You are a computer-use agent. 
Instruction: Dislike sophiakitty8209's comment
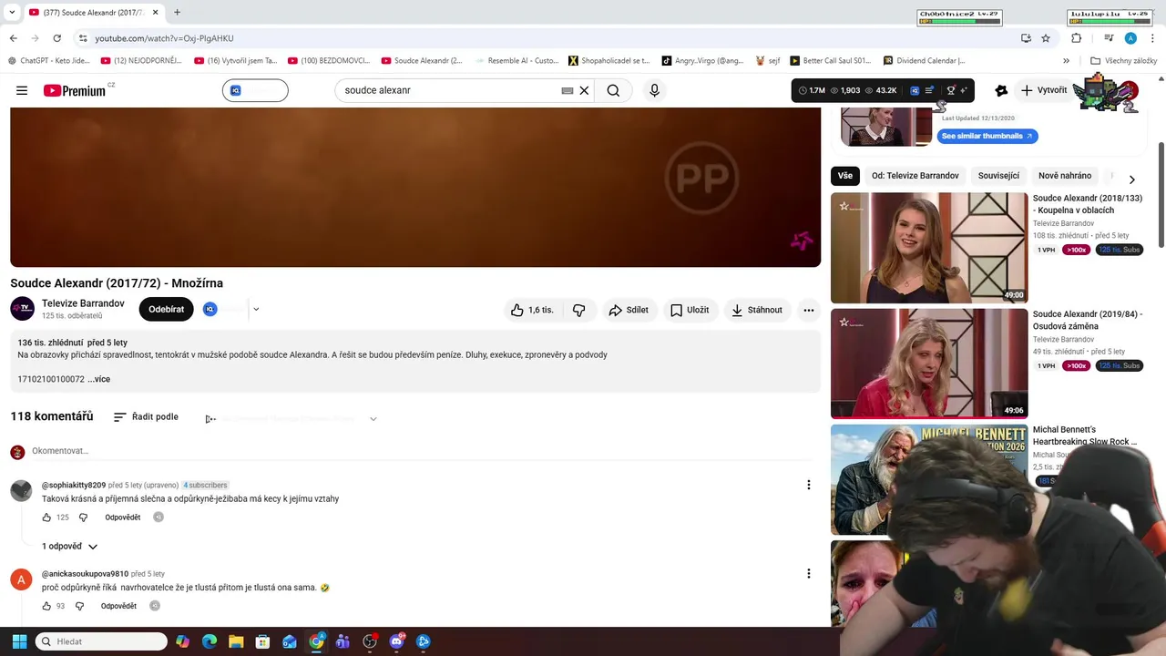coord(83,518)
